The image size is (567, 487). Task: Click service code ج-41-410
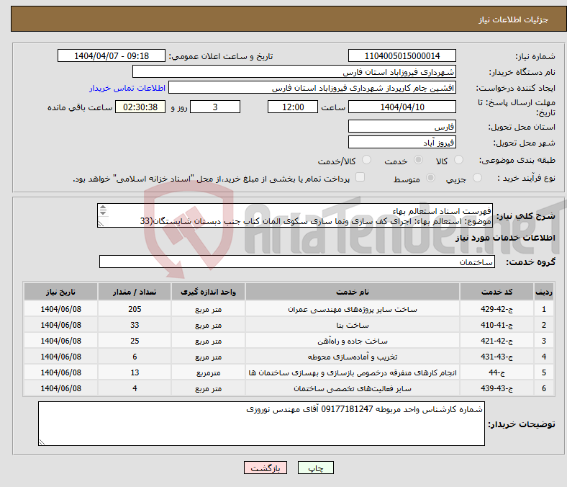click(497, 325)
